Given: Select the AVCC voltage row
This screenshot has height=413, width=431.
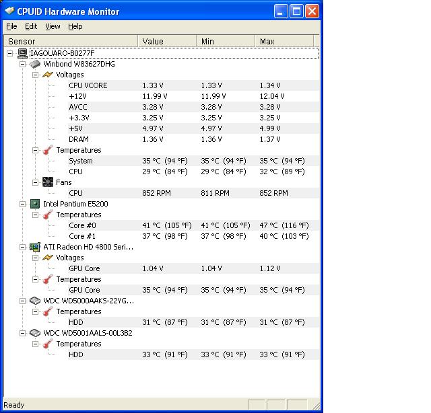Looking at the screenshot, I should click(x=193, y=107).
